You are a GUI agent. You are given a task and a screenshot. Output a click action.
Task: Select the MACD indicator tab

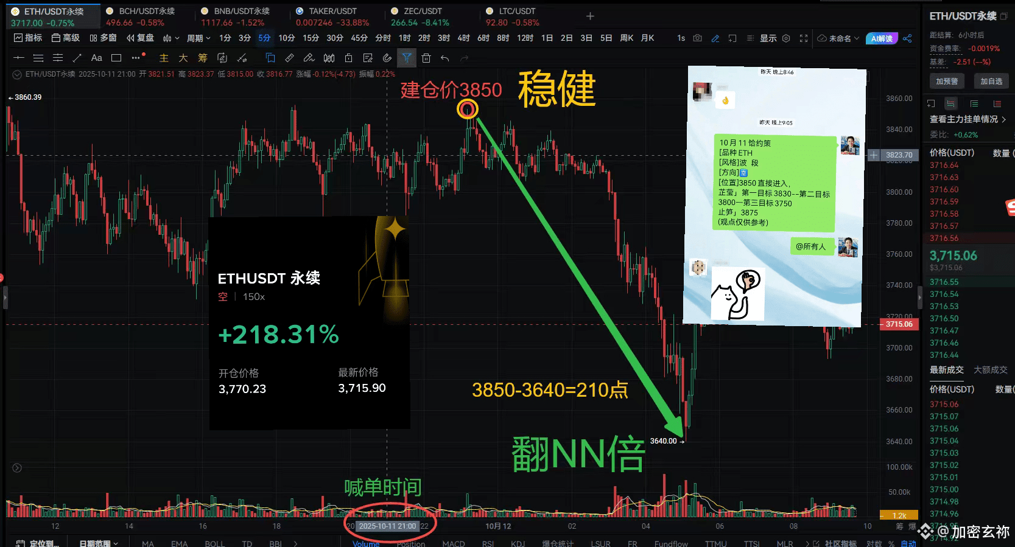coord(454,543)
